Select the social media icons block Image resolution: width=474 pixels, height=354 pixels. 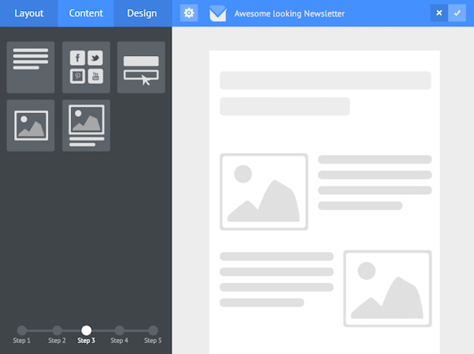coord(86,66)
